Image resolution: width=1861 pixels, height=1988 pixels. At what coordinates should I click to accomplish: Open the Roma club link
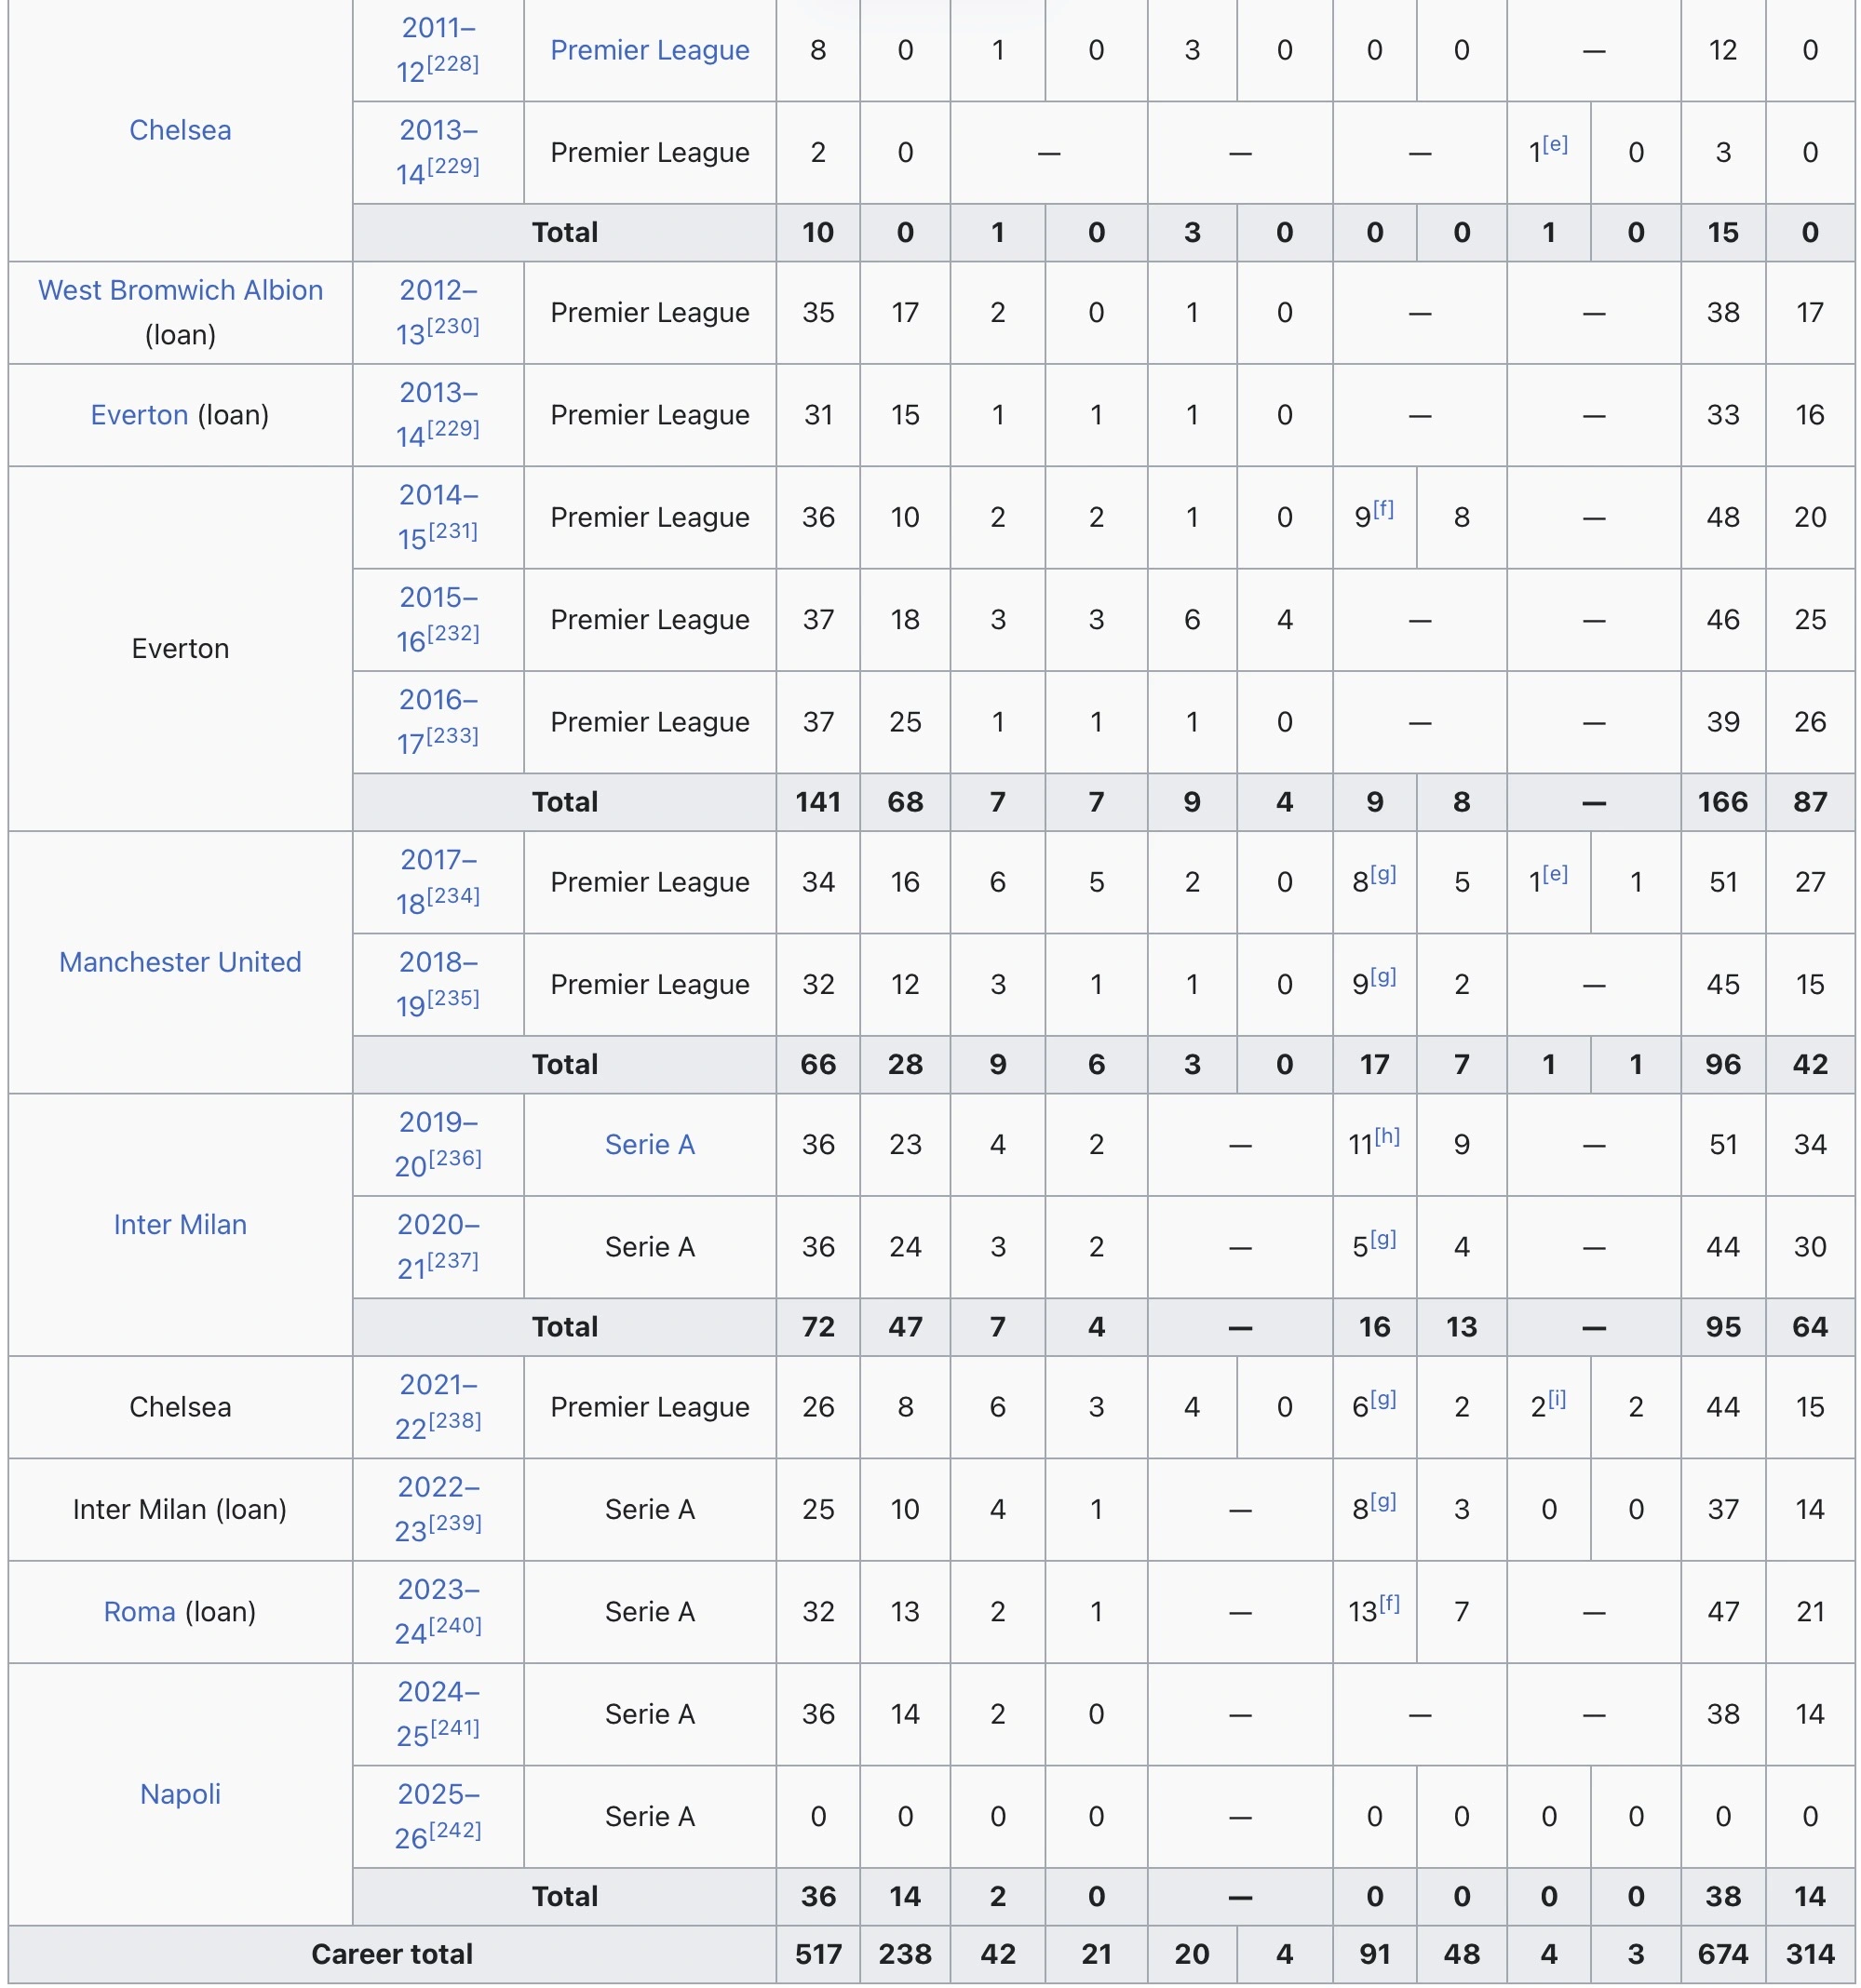coord(139,1612)
